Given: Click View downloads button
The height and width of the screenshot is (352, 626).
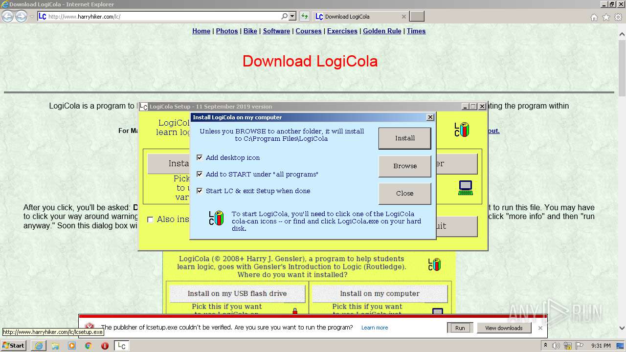Looking at the screenshot, I should coord(504,328).
